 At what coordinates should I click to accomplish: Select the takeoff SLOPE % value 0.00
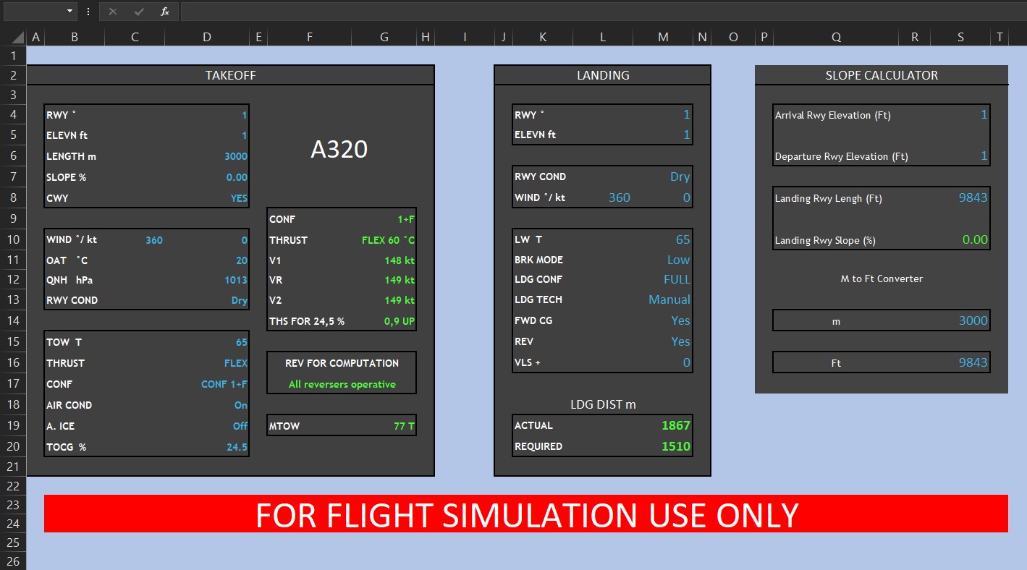tap(237, 177)
